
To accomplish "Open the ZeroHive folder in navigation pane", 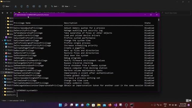I will [10, 95].
